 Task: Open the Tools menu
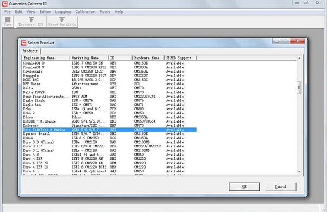click(x=105, y=12)
